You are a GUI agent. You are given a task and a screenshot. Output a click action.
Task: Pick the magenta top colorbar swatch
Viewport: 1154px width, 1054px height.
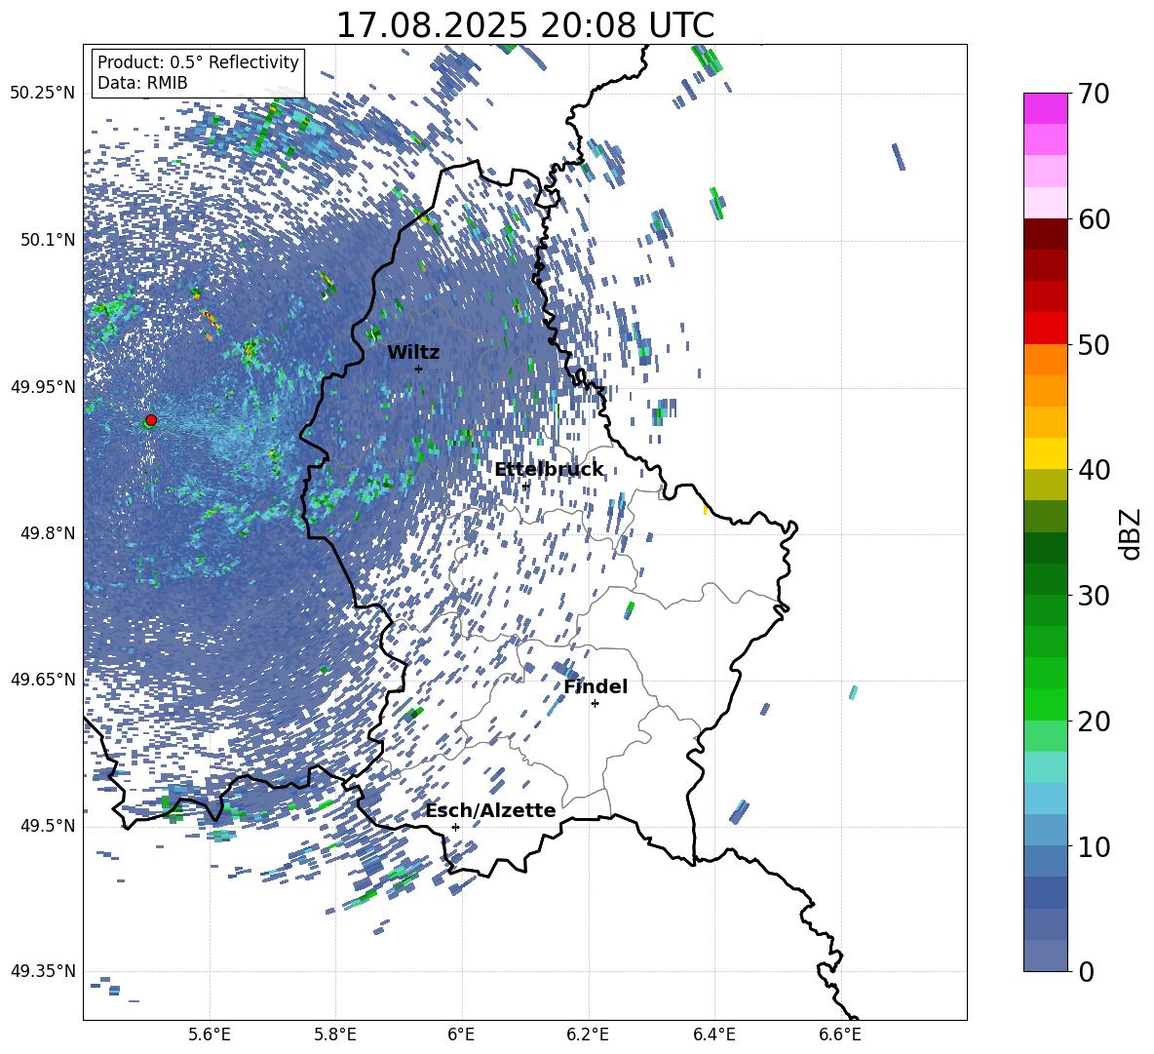pyautogui.click(x=1045, y=109)
